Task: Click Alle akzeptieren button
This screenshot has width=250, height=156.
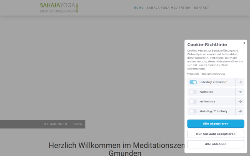Action: click(215, 124)
